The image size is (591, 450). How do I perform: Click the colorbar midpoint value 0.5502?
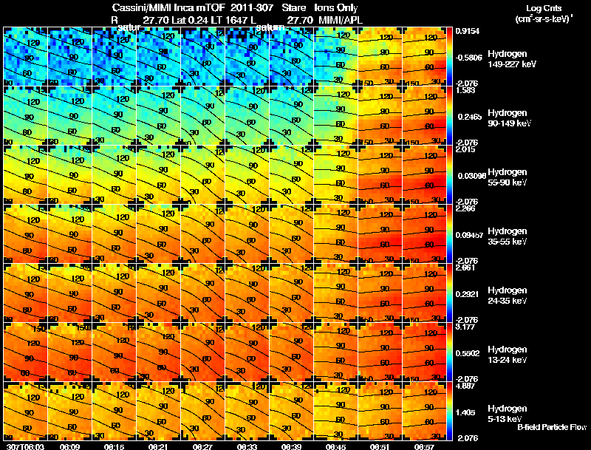pyautogui.click(x=468, y=353)
